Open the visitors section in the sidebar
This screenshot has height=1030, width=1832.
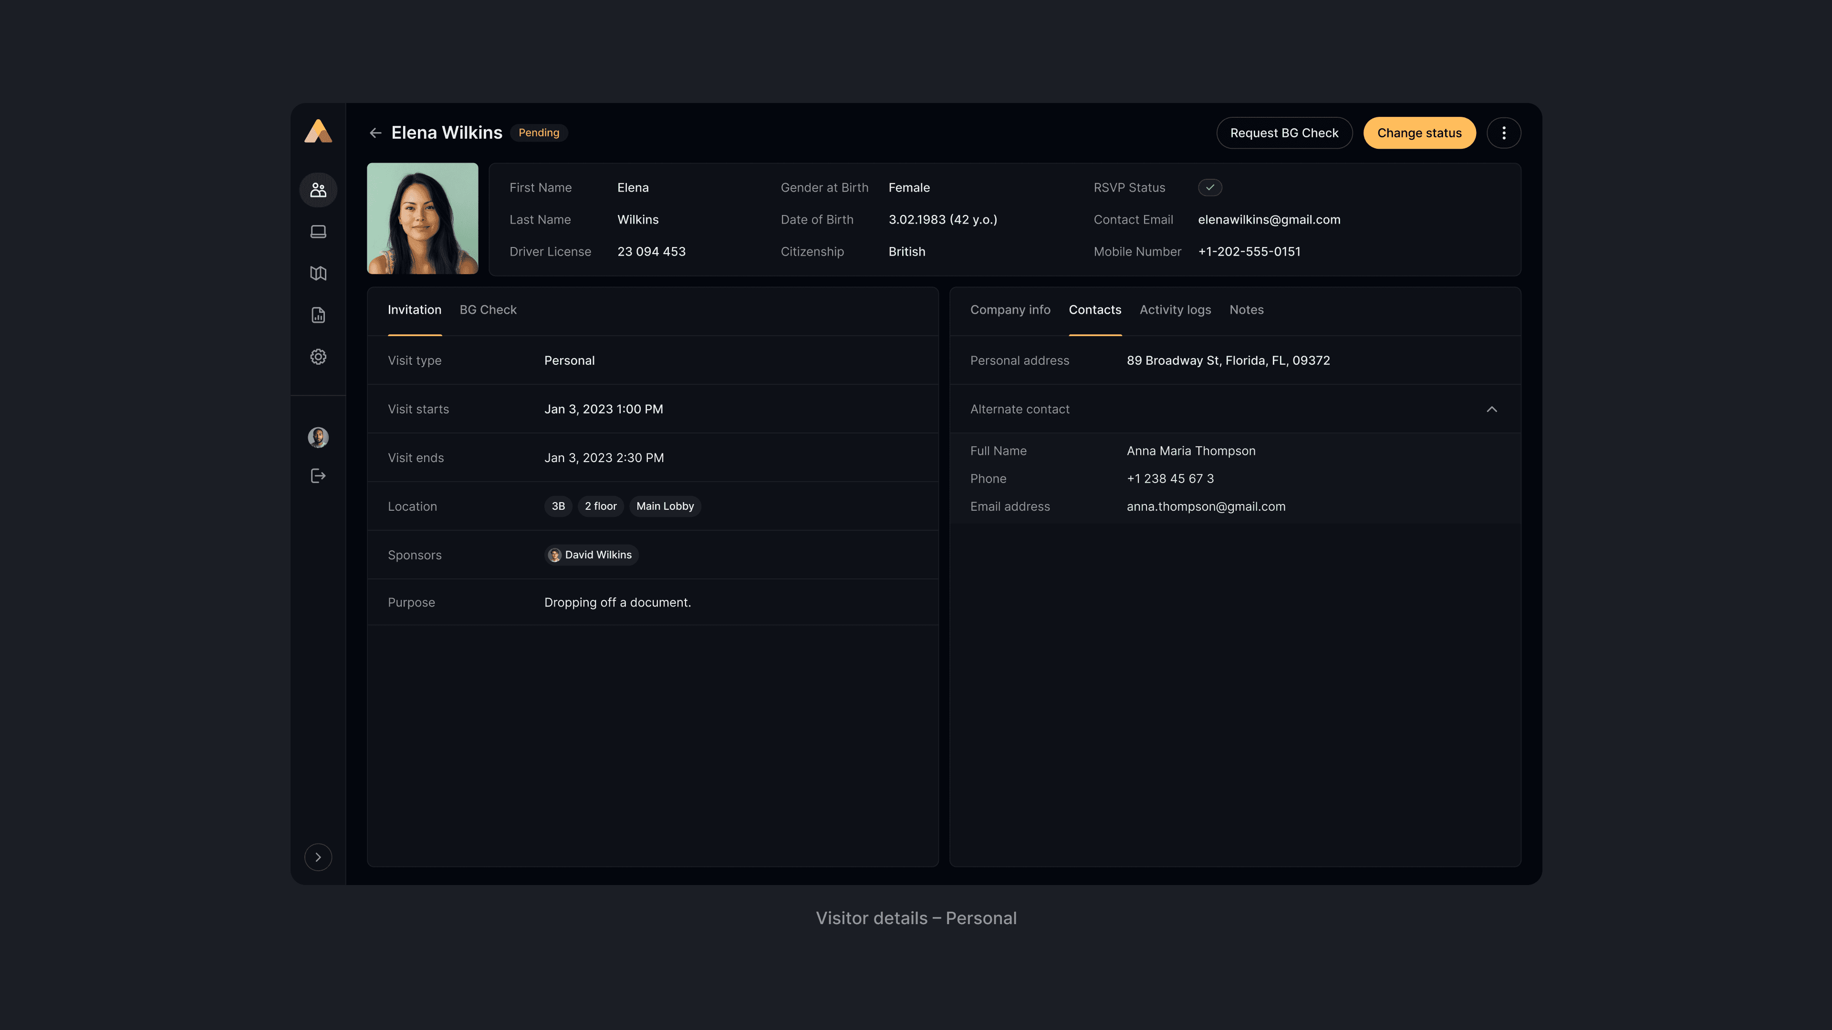coord(318,190)
